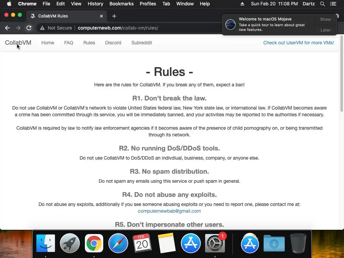Go back with the browser back arrow
The height and width of the screenshot is (258, 344).
7,28
